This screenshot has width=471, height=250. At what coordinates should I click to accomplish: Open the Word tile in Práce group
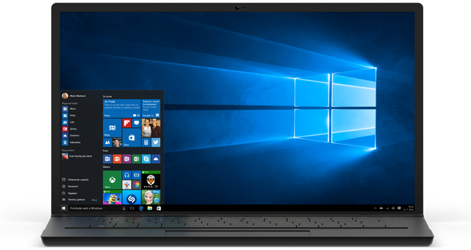coord(107,159)
